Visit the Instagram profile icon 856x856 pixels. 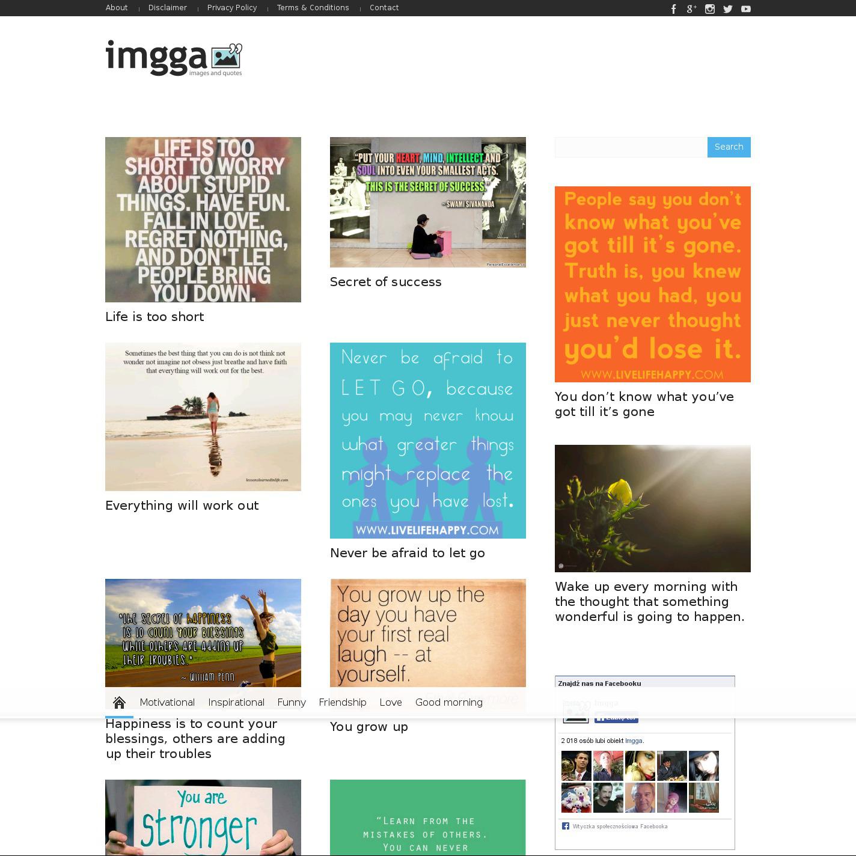[710, 9]
